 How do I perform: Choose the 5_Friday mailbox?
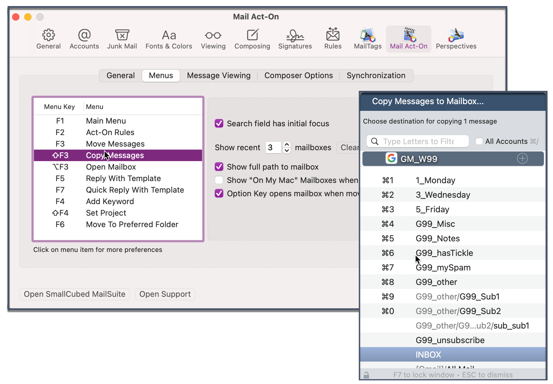[453, 209]
